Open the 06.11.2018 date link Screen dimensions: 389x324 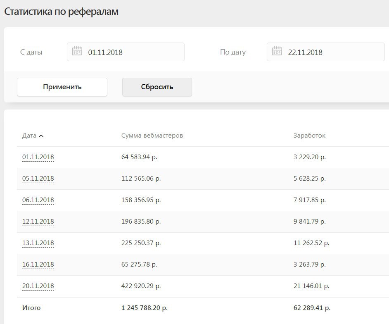pyautogui.click(x=38, y=200)
